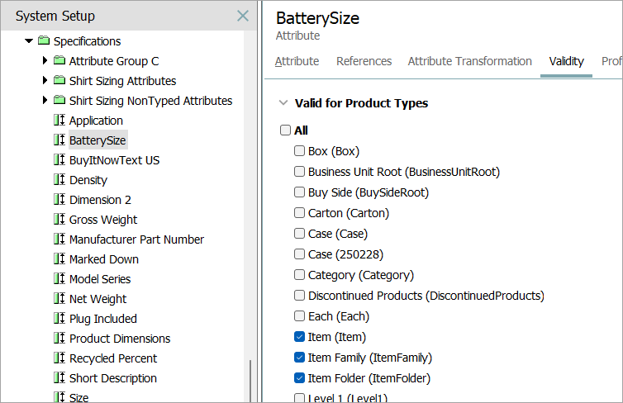Uncheck Item Family (ItemFamily) checkbox
Viewport: 623px width, 403px height.
click(299, 358)
